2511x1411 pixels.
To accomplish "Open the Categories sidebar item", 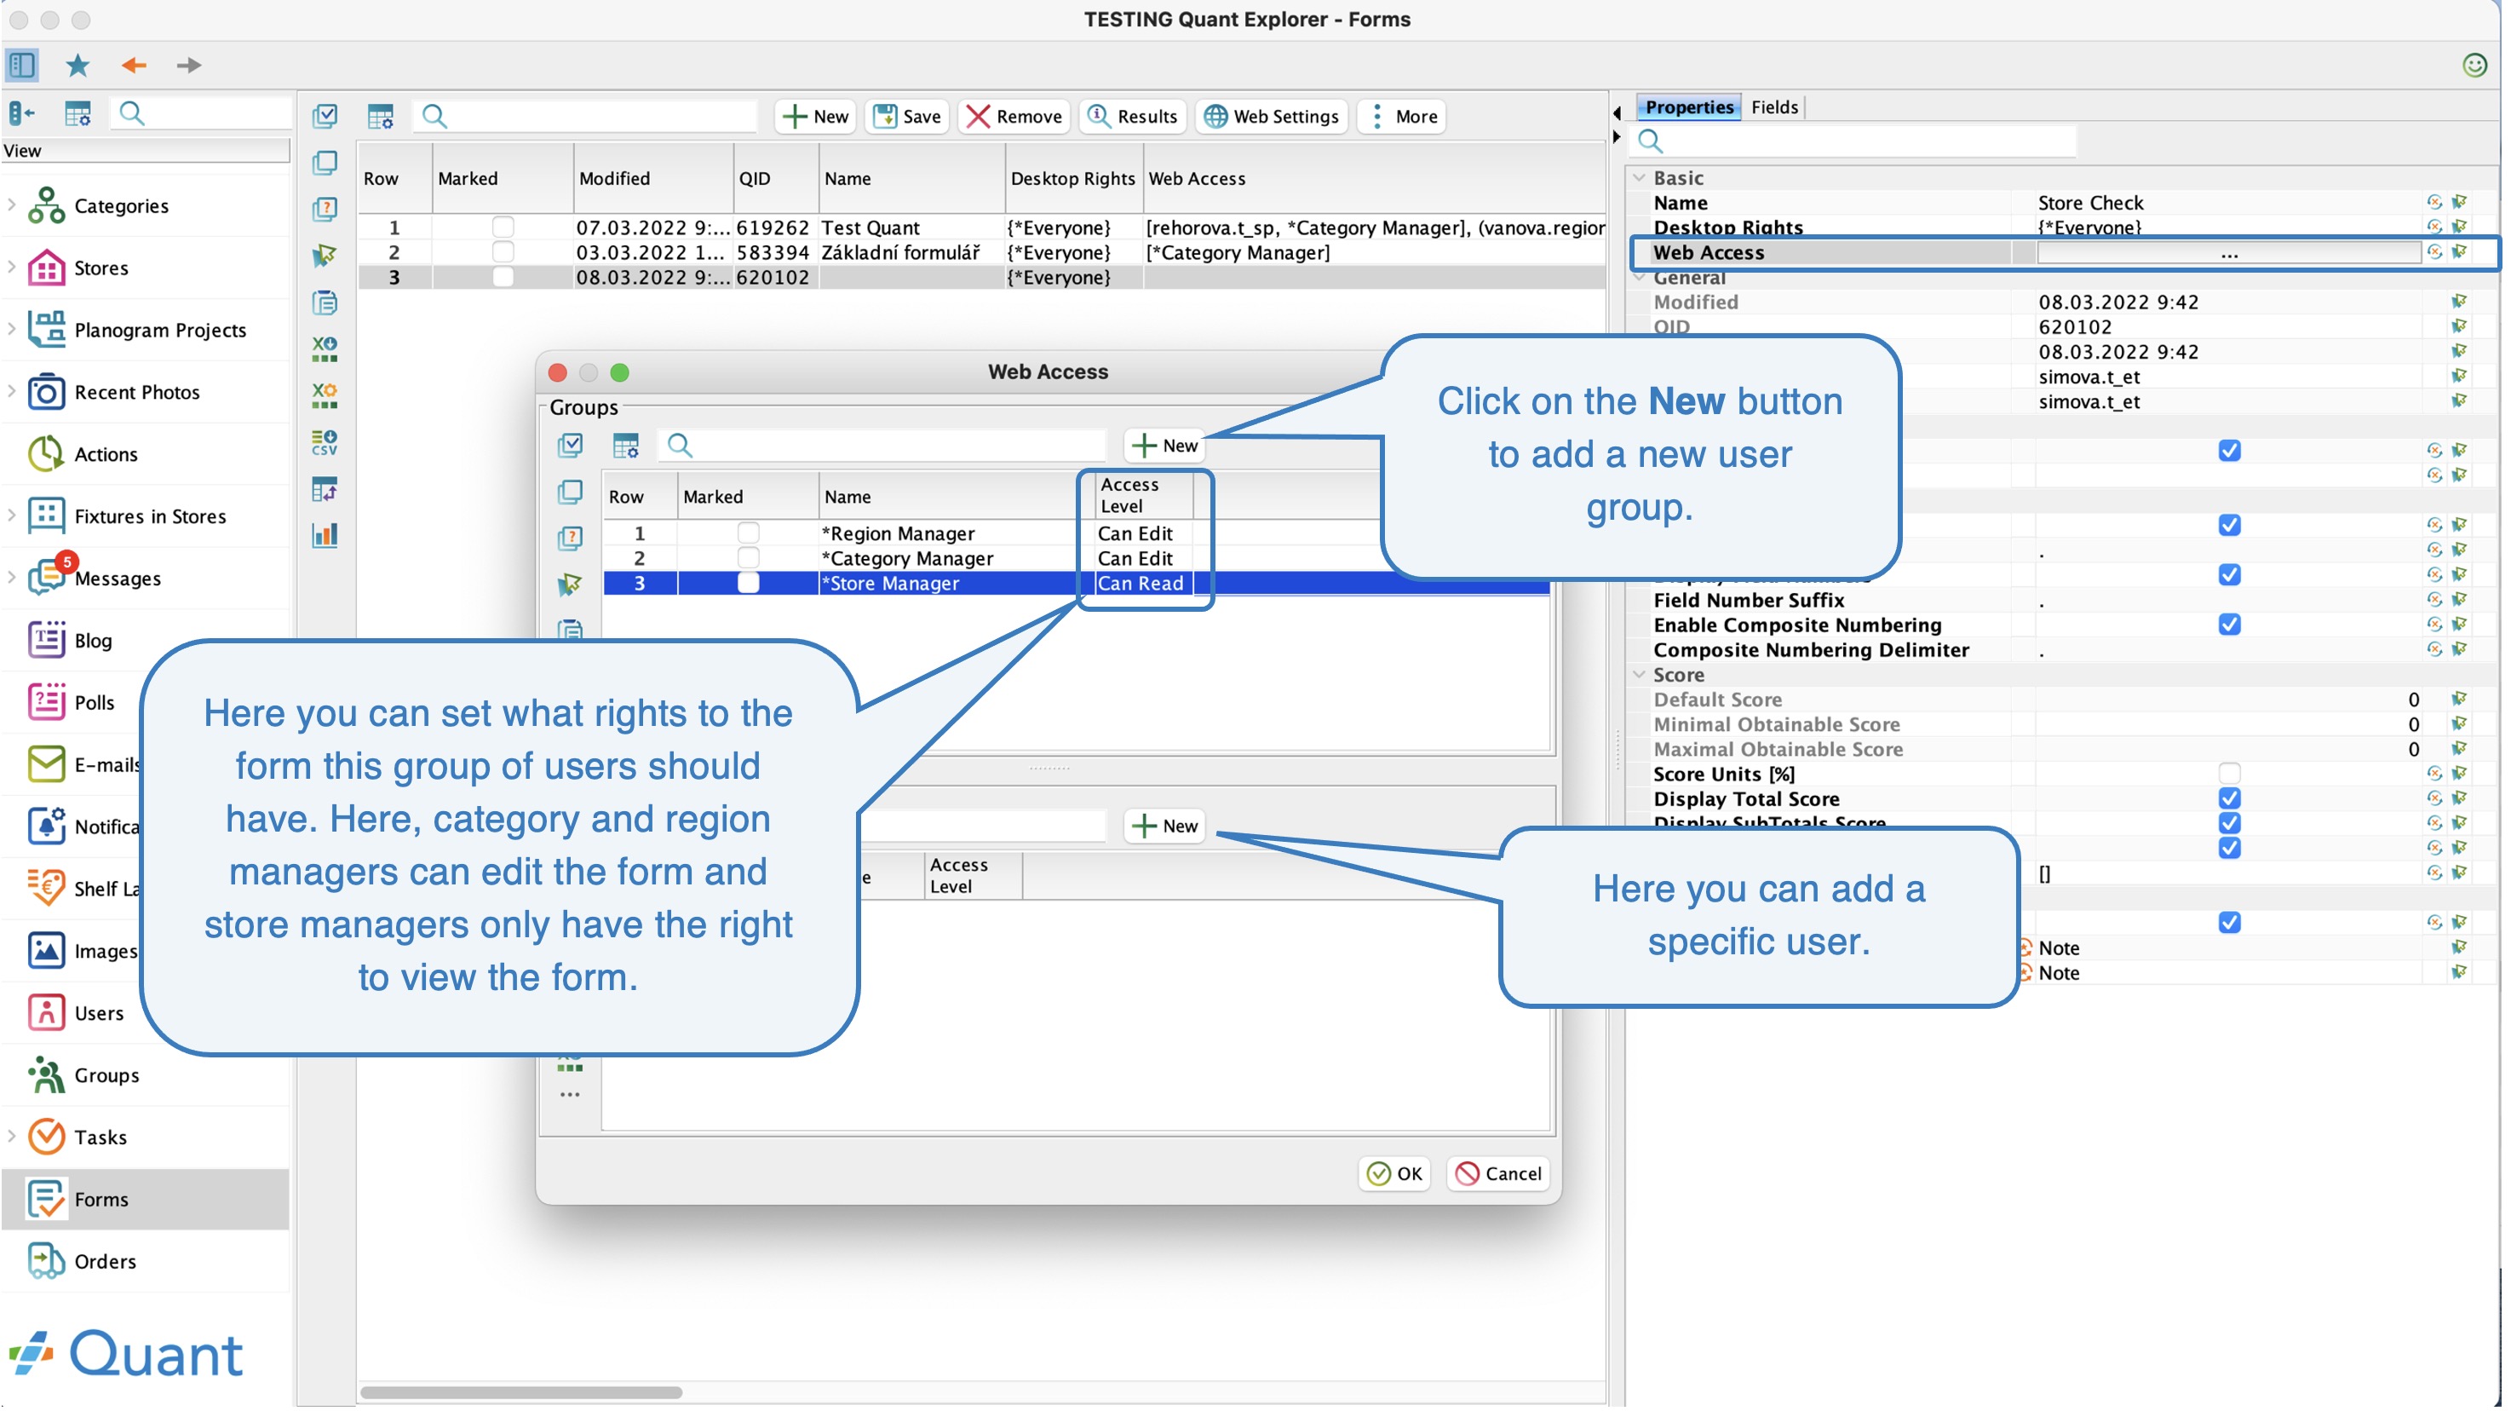I will click(121, 205).
